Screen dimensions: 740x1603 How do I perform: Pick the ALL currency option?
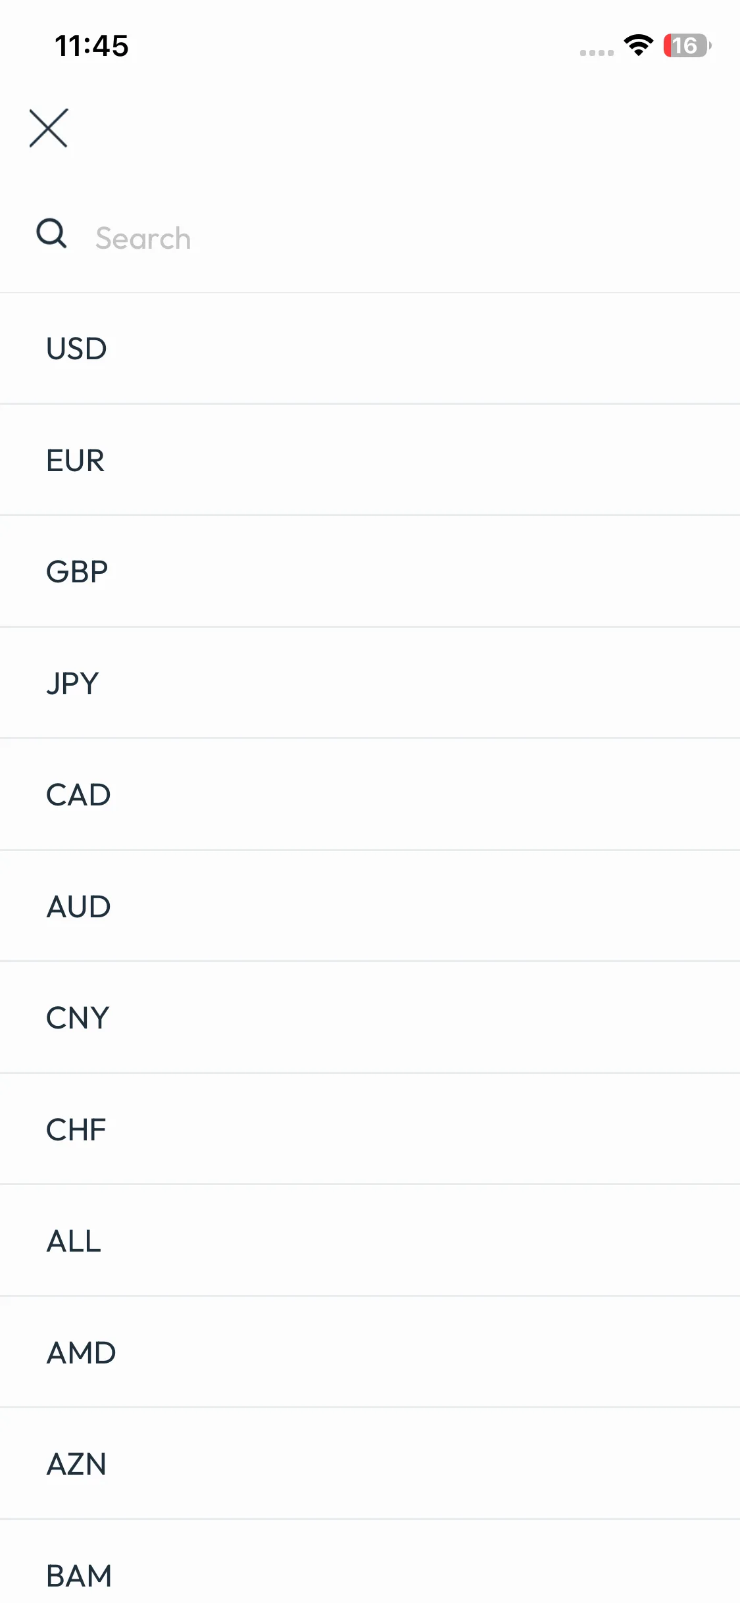click(74, 1241)
